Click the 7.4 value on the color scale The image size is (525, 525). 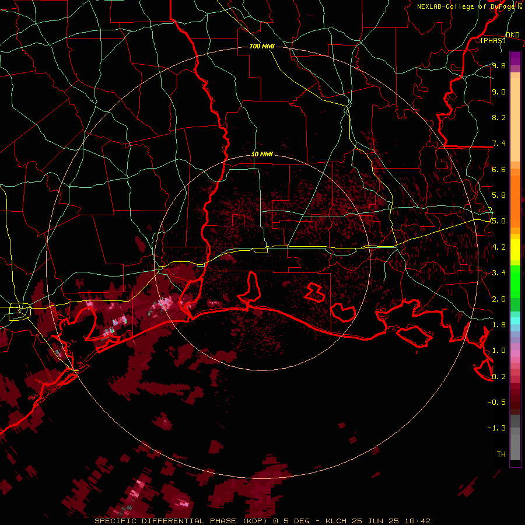coord(499,143)
